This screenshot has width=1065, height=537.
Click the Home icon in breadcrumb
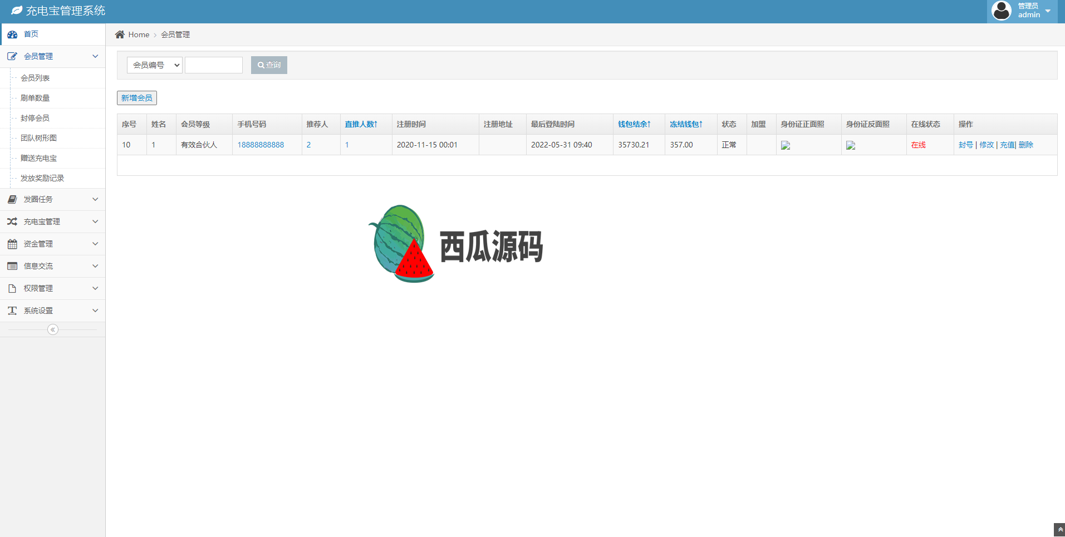point(120,35)
